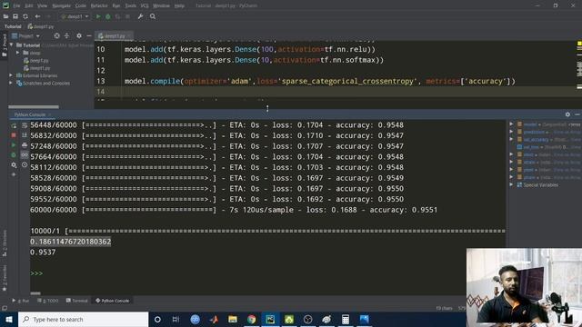Image resolution: width=582 pixels, height=327 pixels.
Task: Expand the deep folder in project tree
Action: pos(18,53)
